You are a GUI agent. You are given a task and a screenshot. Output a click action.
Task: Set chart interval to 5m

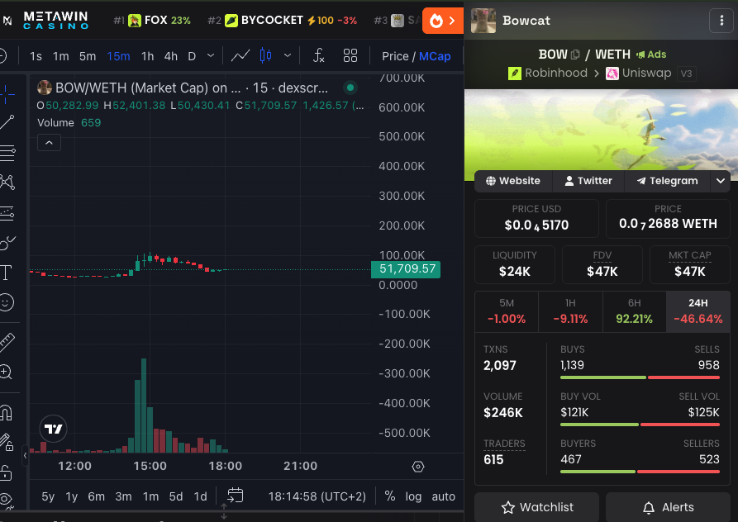88,56
